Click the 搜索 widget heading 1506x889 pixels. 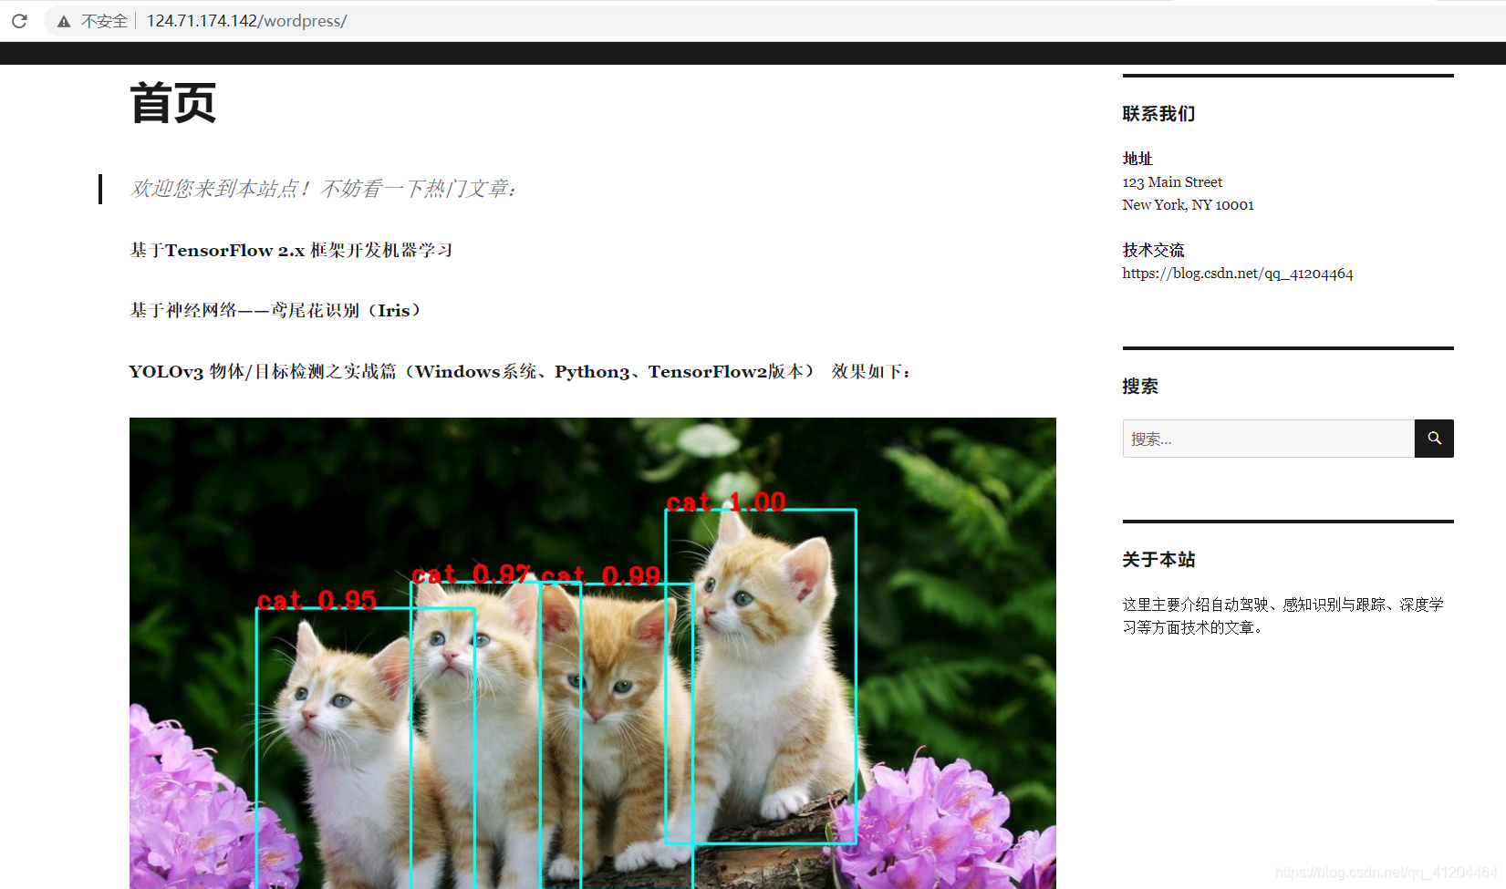1140,387
